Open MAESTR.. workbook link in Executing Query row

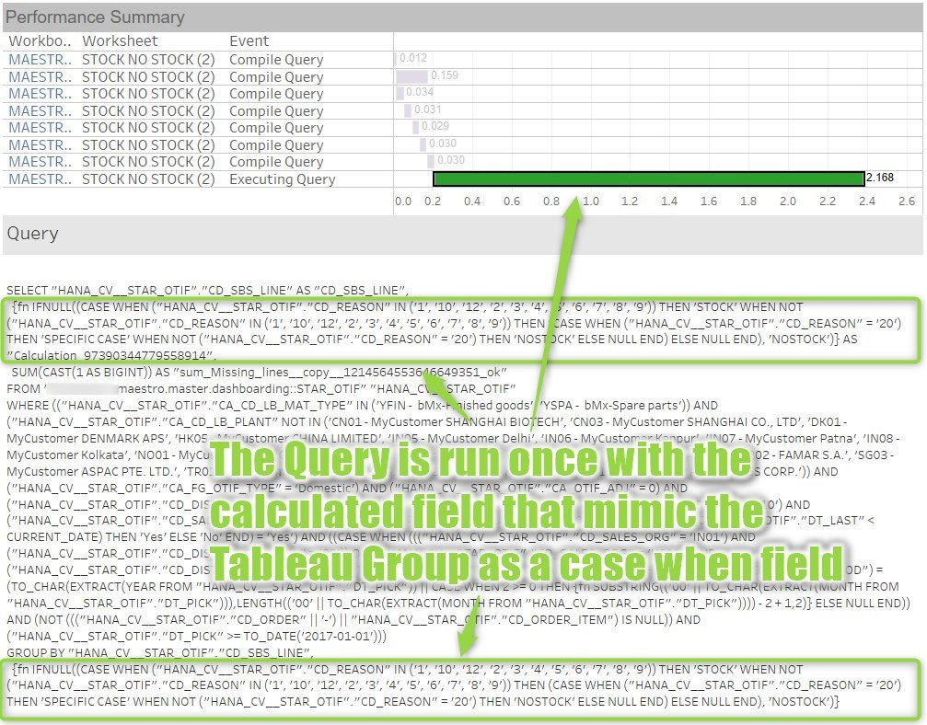click(40, 179)
